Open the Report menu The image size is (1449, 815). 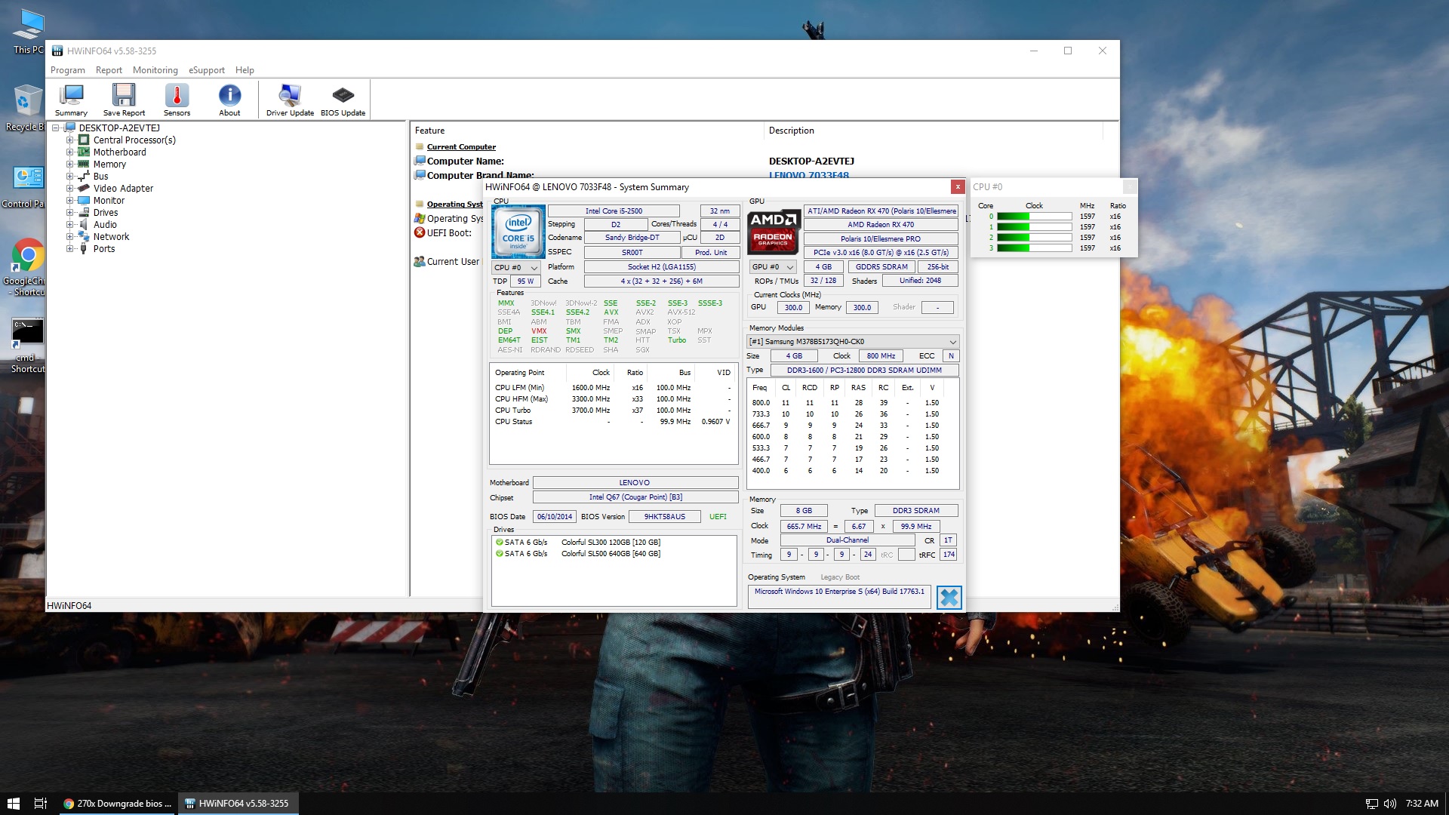coord(109,70)
